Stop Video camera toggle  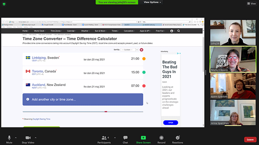click(x=28, y=139)
